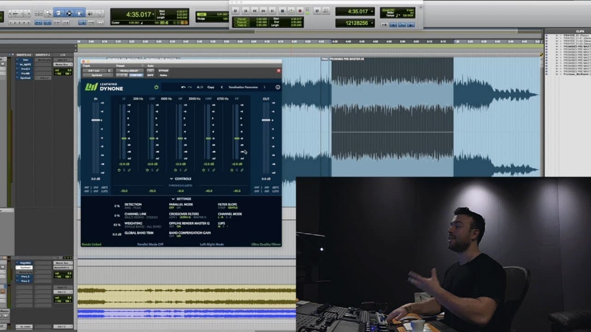Image resolution: width=591 pixels, height=332 pixels.
Task: Click the 6750 Hz crossover frequency
Action: click(223, 99)
